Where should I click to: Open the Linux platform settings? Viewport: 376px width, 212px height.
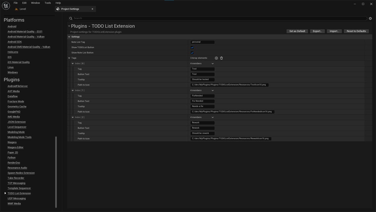[11, 67]
